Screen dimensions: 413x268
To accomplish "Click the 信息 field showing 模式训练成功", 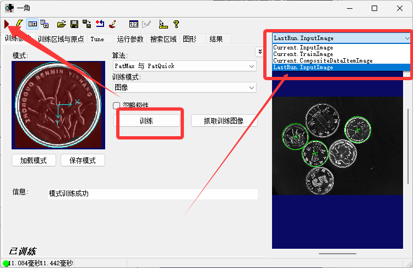I will pos(153,194).
